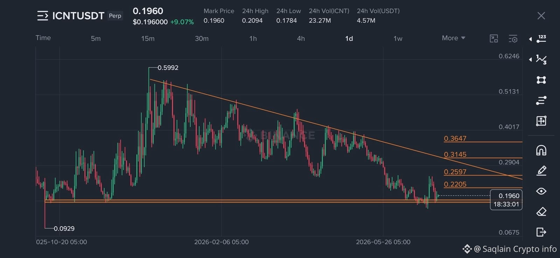Viewport: 560px width, 258px height.
Task: Select the 1w timeframe
Action: pos(398,38)
